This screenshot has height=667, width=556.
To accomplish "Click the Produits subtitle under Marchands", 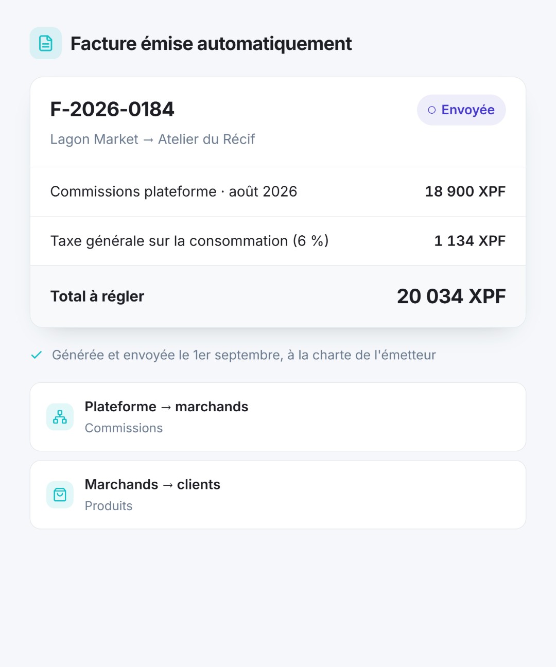I will [x=109, y=506].
